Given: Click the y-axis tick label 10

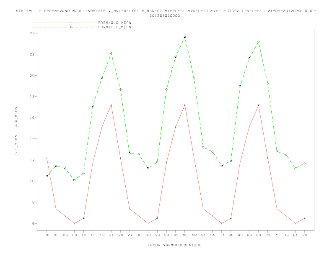Looking at the screenshot, I should [x=32, y=181].
